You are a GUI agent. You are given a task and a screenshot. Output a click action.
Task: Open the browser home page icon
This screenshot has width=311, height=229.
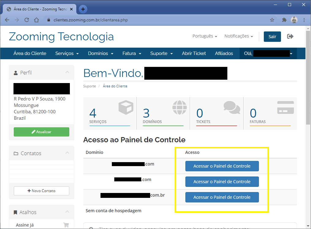point(36,20)
